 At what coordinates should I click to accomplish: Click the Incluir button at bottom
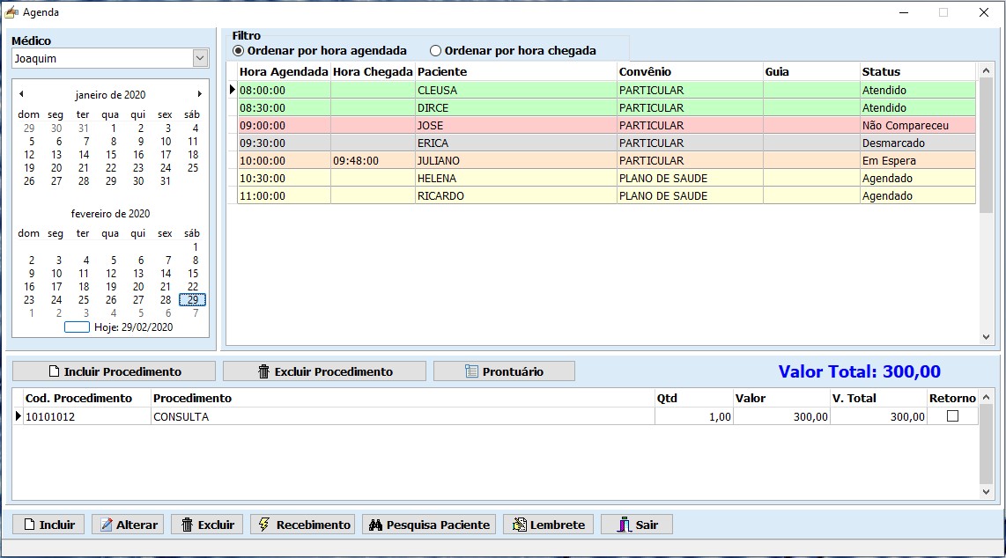48,525
